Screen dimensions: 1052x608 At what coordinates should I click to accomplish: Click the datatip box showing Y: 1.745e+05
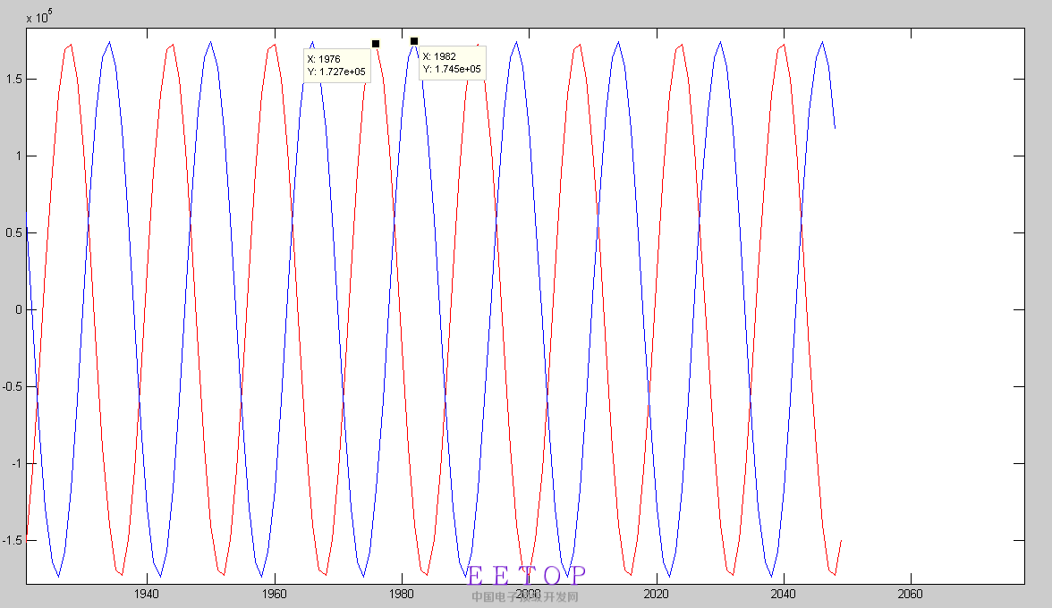coord(453,63)
